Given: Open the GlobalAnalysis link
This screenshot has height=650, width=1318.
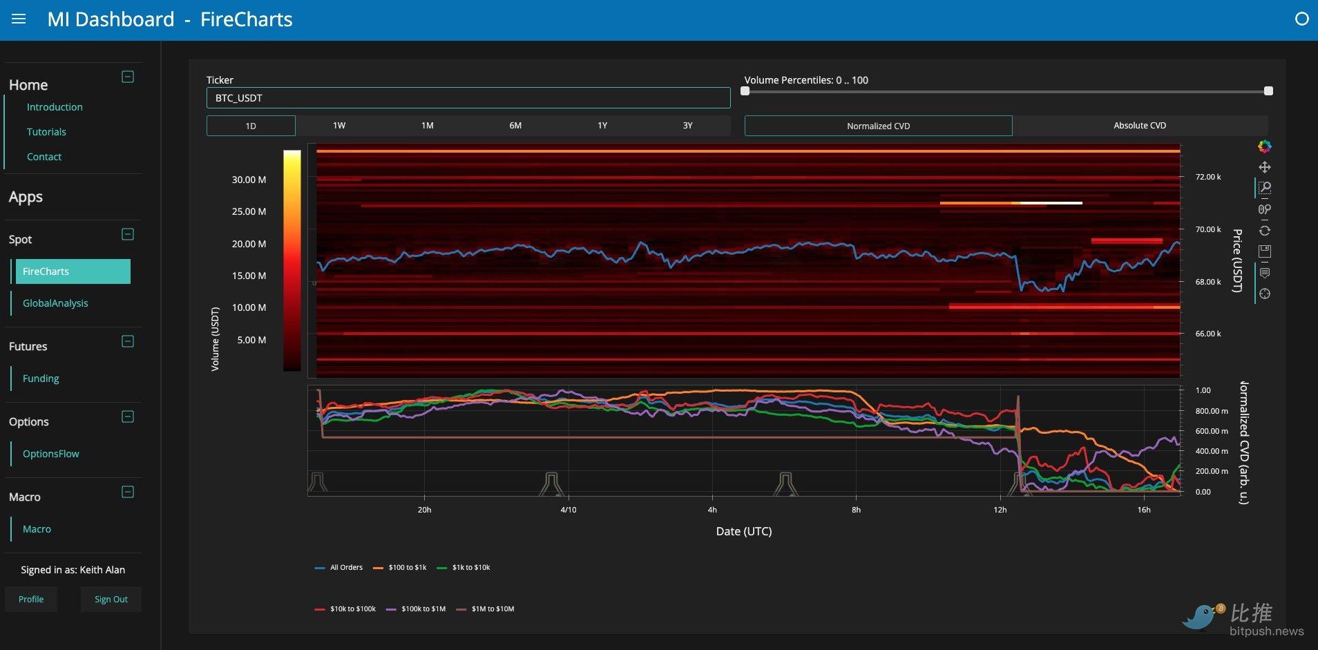Looking at the screenshot, I should pos(55,303).
